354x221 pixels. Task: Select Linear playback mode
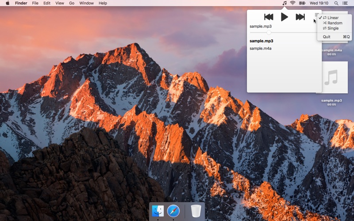(335, 18)
